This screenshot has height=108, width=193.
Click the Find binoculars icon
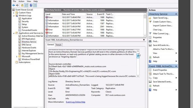150,41
